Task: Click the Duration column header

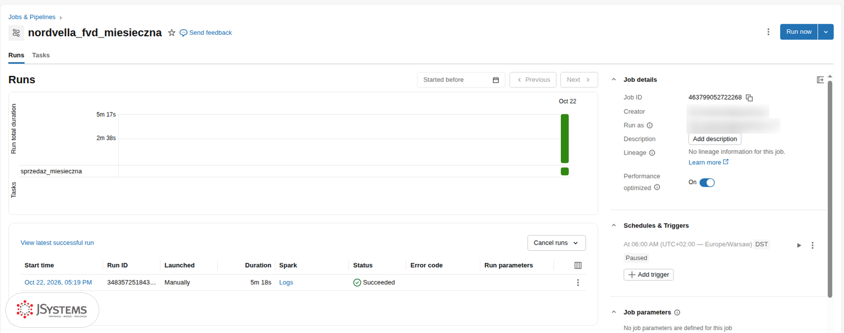Action: tap(258, 266)
